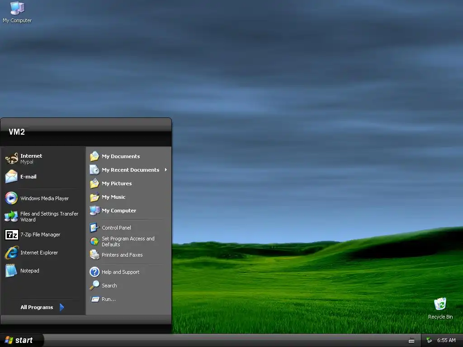This screenshot has width=463, height=347.
Task: Click the network tray icon near clock
Action: click(429, 340)
